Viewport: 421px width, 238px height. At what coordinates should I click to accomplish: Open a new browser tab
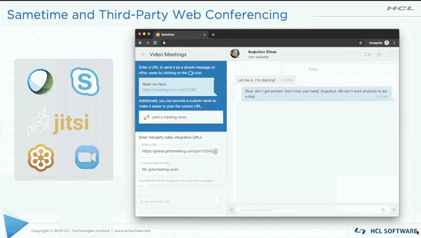pyautogui.click(x=213, y=34)
